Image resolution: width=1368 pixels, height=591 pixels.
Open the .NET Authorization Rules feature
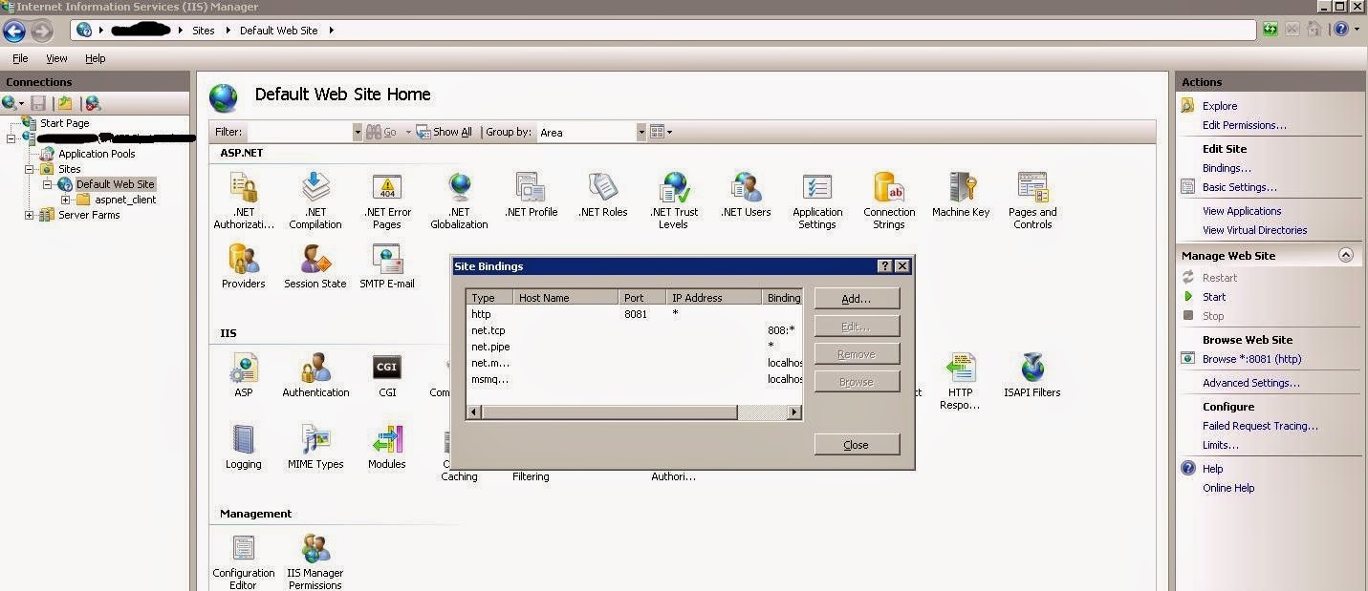244,201
